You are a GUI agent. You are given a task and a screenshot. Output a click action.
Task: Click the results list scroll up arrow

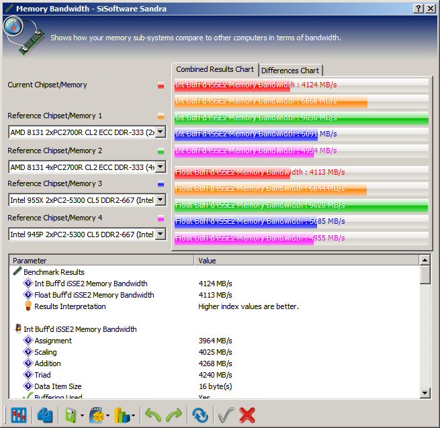[425, 260]
